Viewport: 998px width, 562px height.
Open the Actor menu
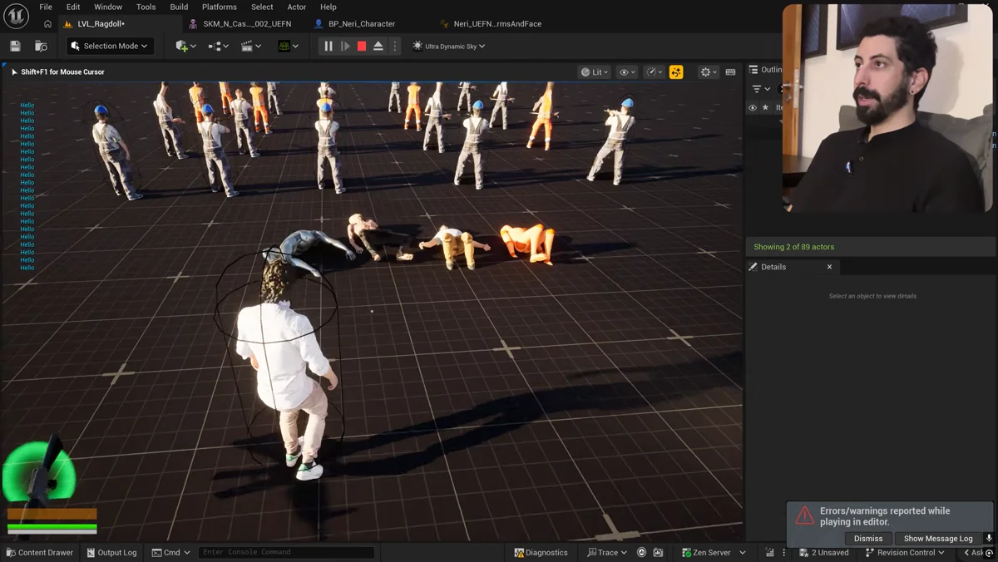297,7
